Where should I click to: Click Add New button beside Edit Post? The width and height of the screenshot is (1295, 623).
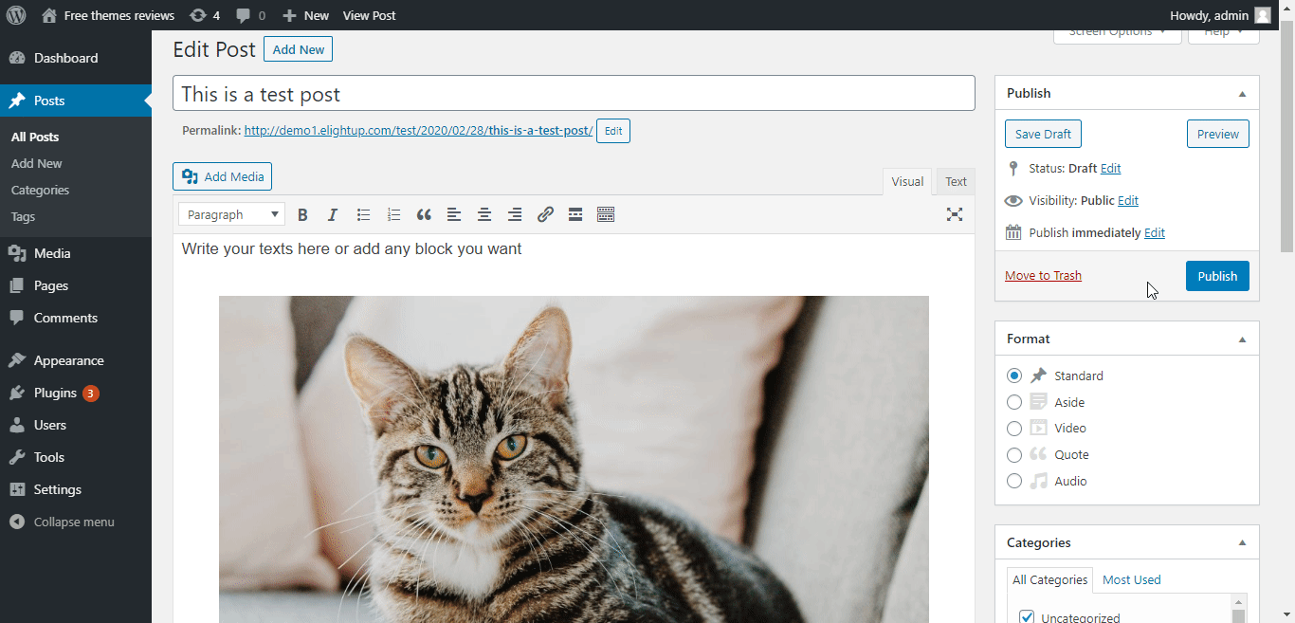click(x=298, y=49)
